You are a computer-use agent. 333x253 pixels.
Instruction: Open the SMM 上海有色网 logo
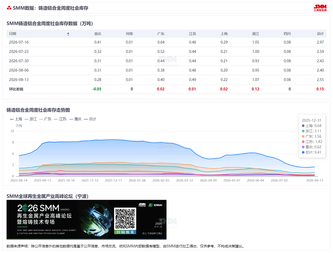(320, 8)
